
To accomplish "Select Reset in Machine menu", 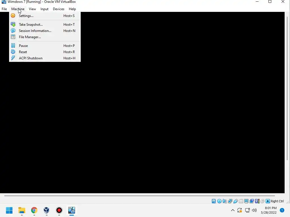I will (x=44, y=52).
